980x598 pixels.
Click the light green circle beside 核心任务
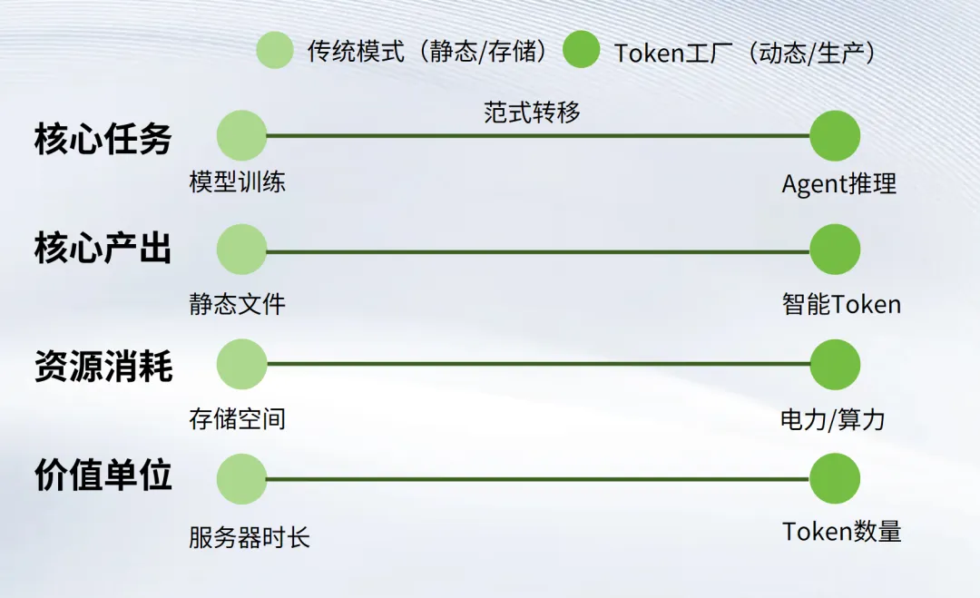pos(241,136)
